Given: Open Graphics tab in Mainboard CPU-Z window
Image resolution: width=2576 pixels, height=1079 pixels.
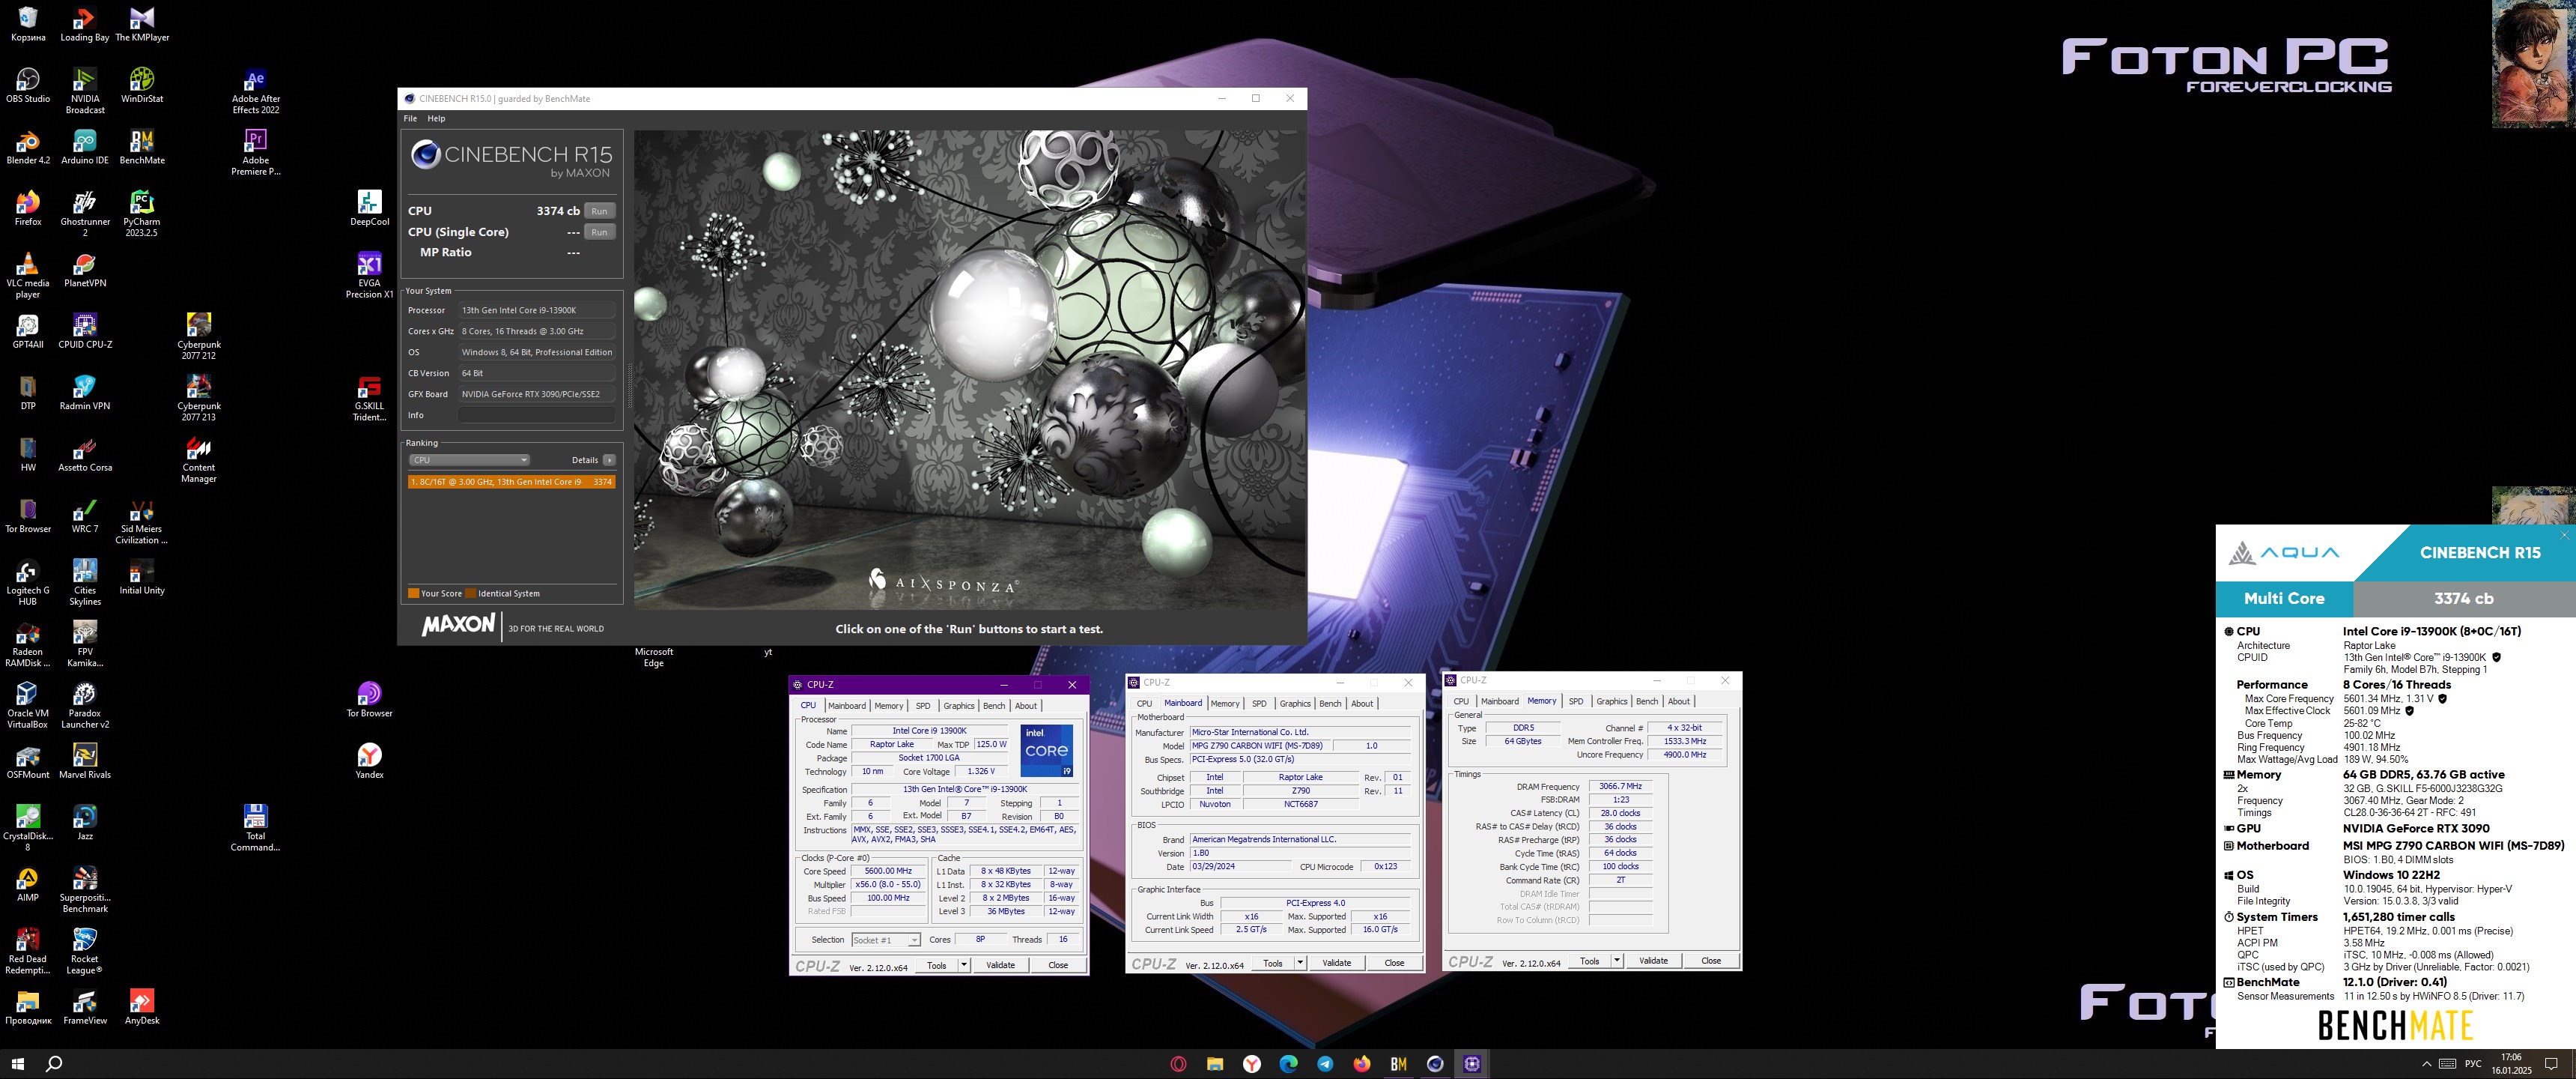Looking at the screenshot, I should [1295, 704].
